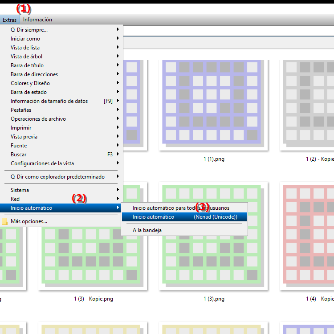Open Imprimir submenu
The image size is (334, 334).
click(x=61, y=128)
